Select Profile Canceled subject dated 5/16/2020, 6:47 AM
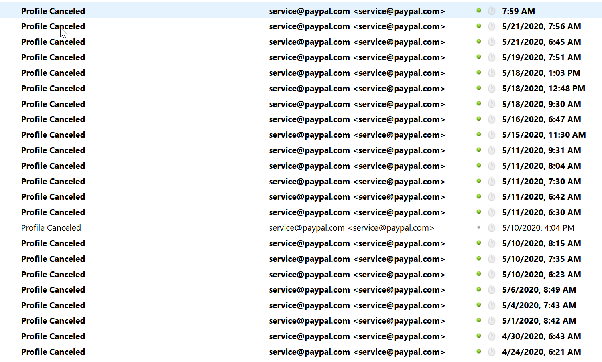Screen dimensions: 602x362 pyautogui.click(x=53, y=119)
